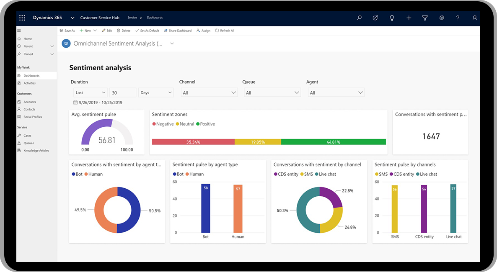This screenshot has width=497, height=272.
Task: Click the search magnifier icon in header
Action: [x=359, y=18]
